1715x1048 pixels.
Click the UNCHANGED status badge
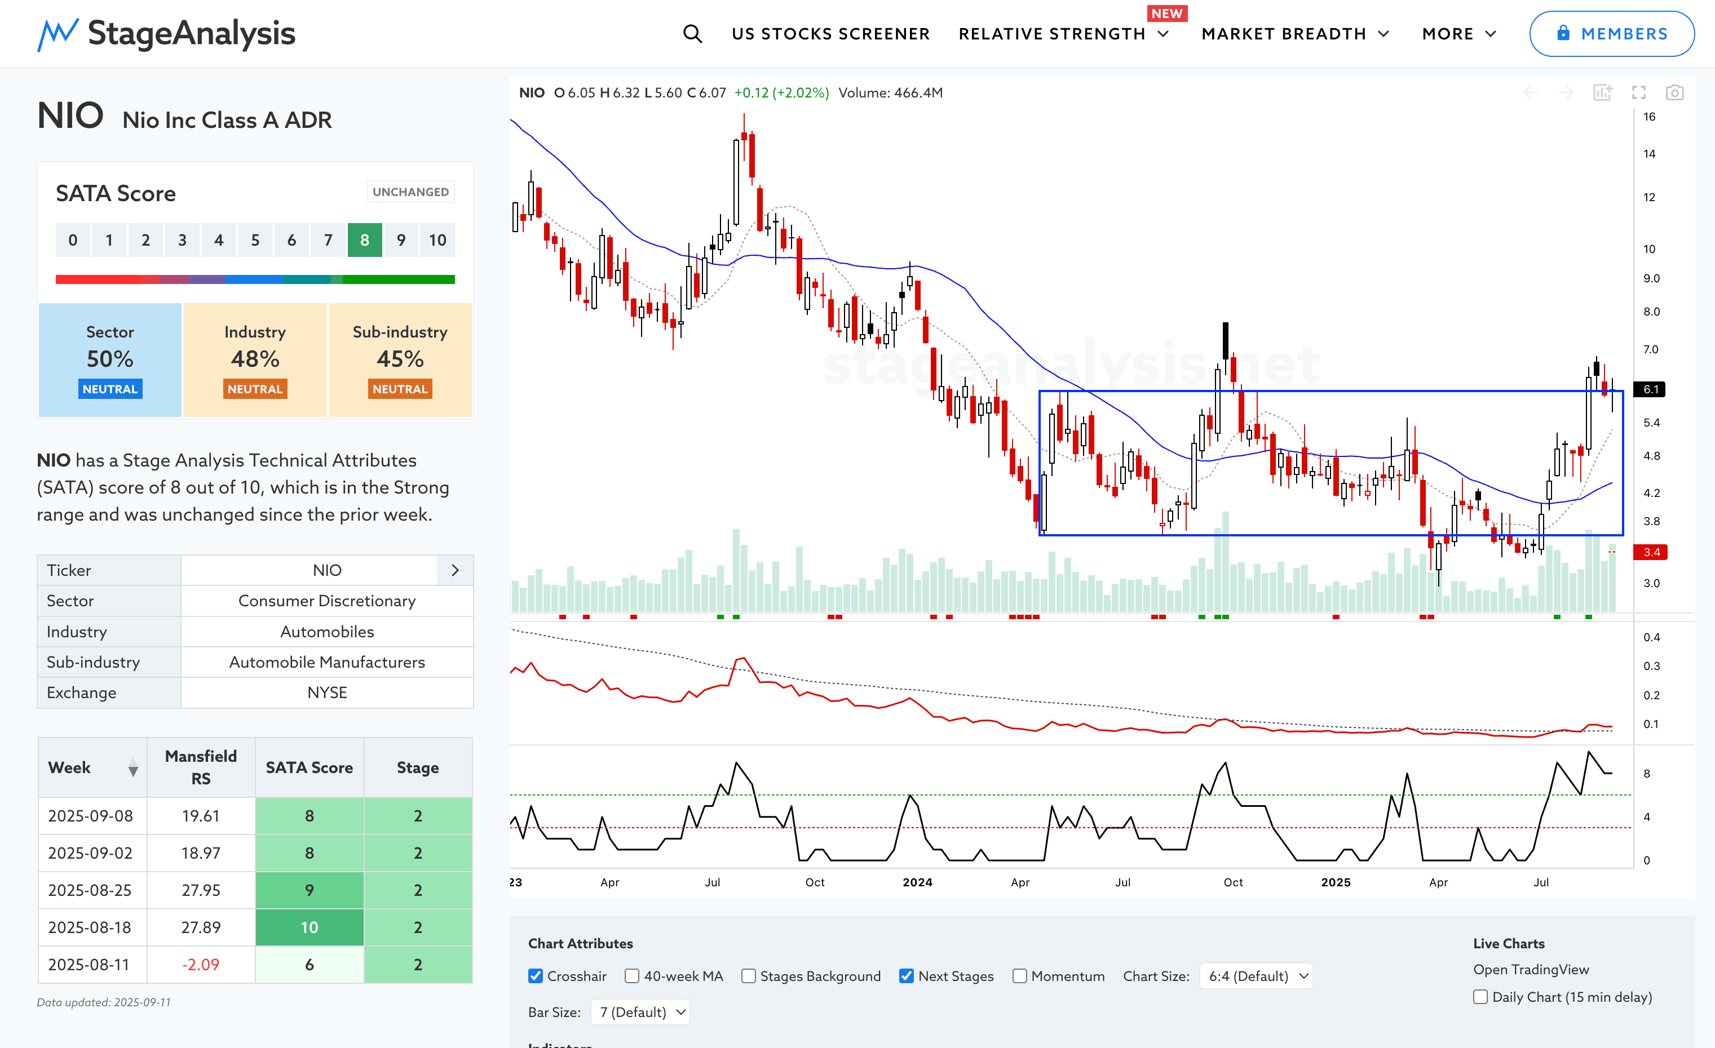point(410,192)
